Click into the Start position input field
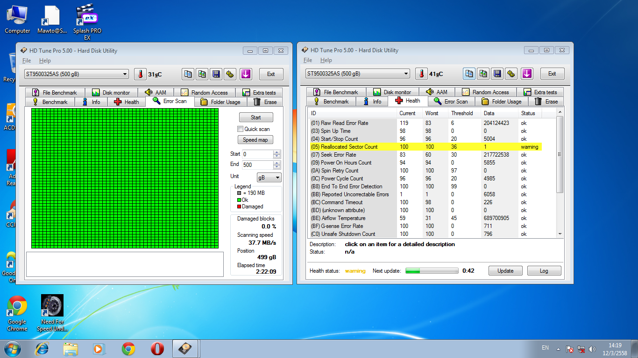The image size is (638, 358). tap(258, 154)
